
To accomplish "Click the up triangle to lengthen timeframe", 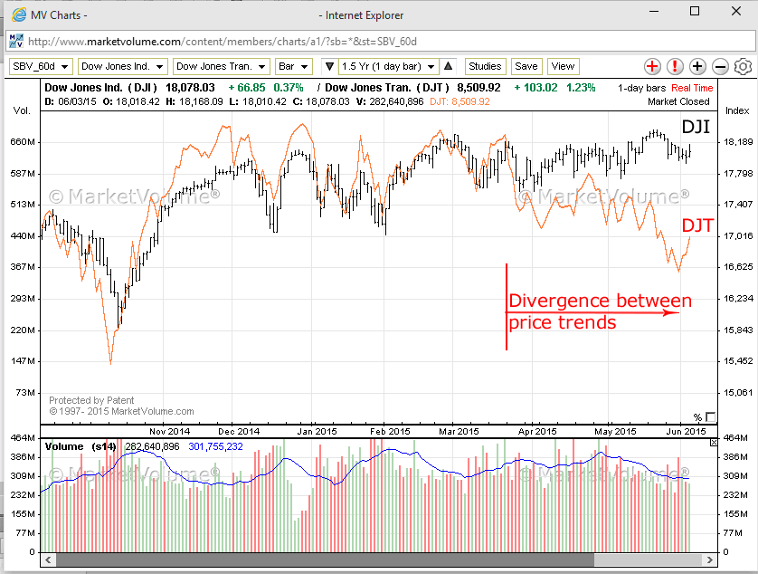I will pos(448,66).
